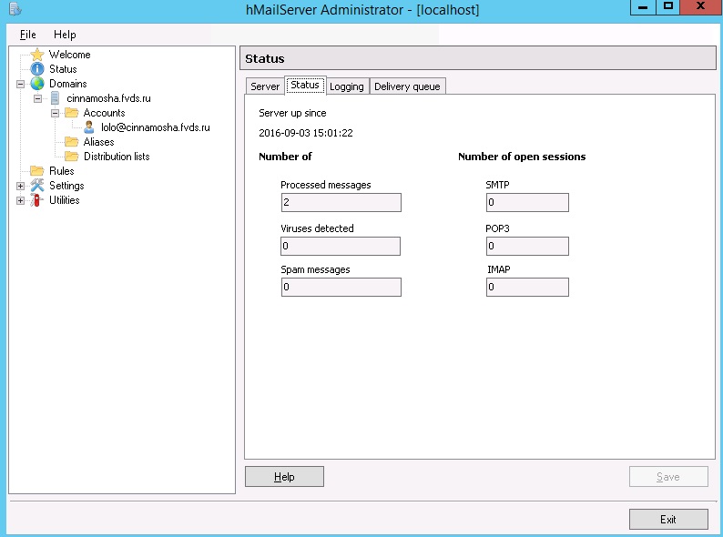Screen dimensions: 723x537
Task: Switch to the Logging tab
Action: point(347,86)
